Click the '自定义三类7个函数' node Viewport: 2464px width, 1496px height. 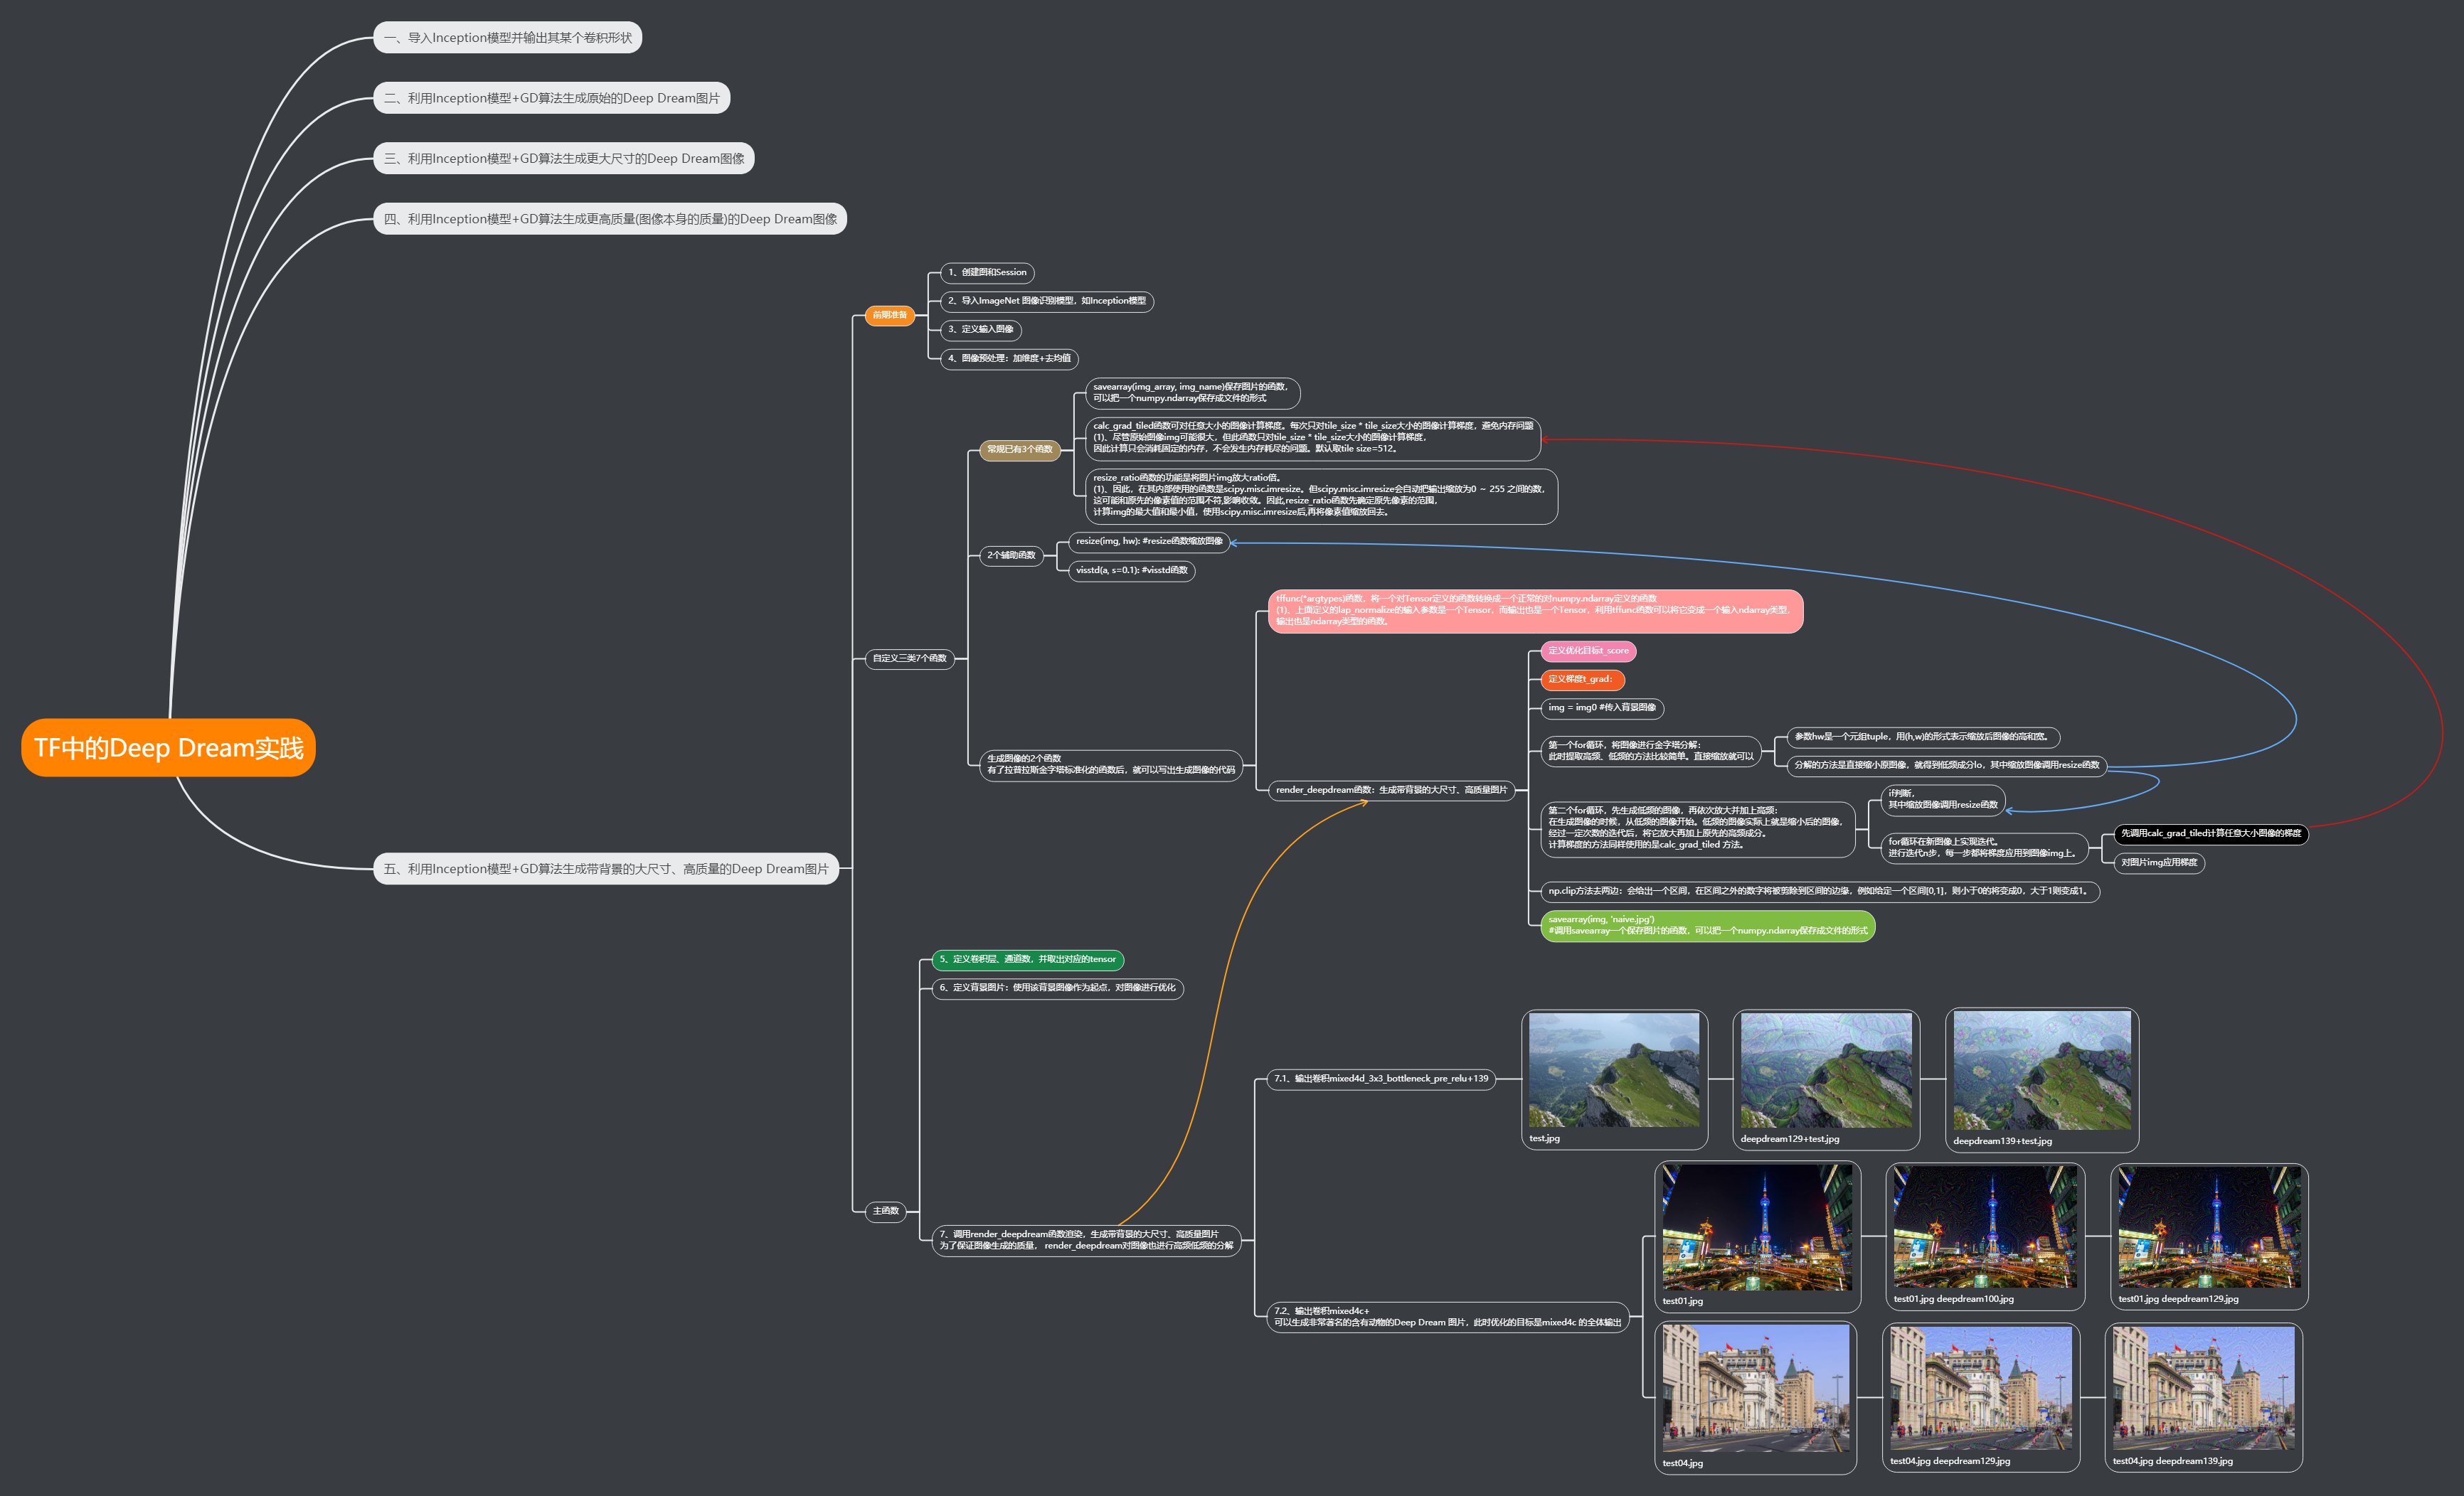pos(909,658)
